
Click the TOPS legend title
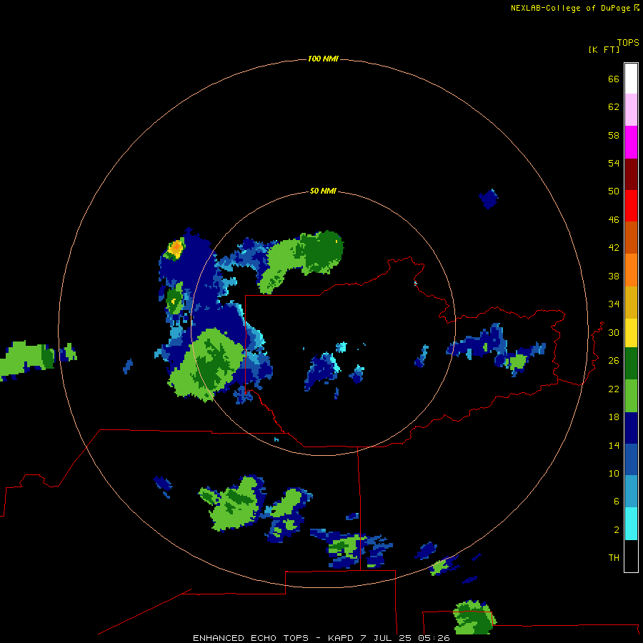click(628, 42)
